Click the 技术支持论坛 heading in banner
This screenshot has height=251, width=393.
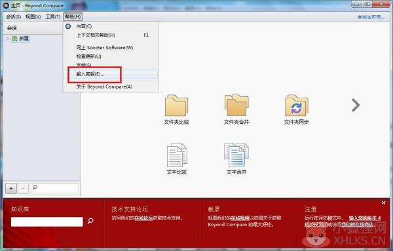pos(130,209)
